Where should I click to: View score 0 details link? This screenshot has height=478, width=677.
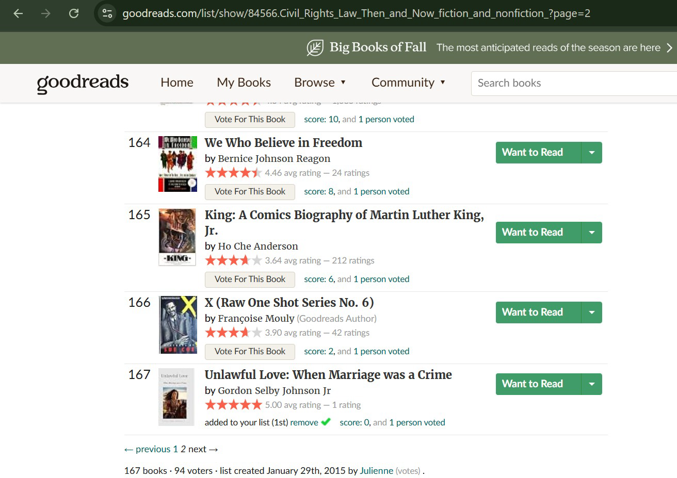[354, 422]
